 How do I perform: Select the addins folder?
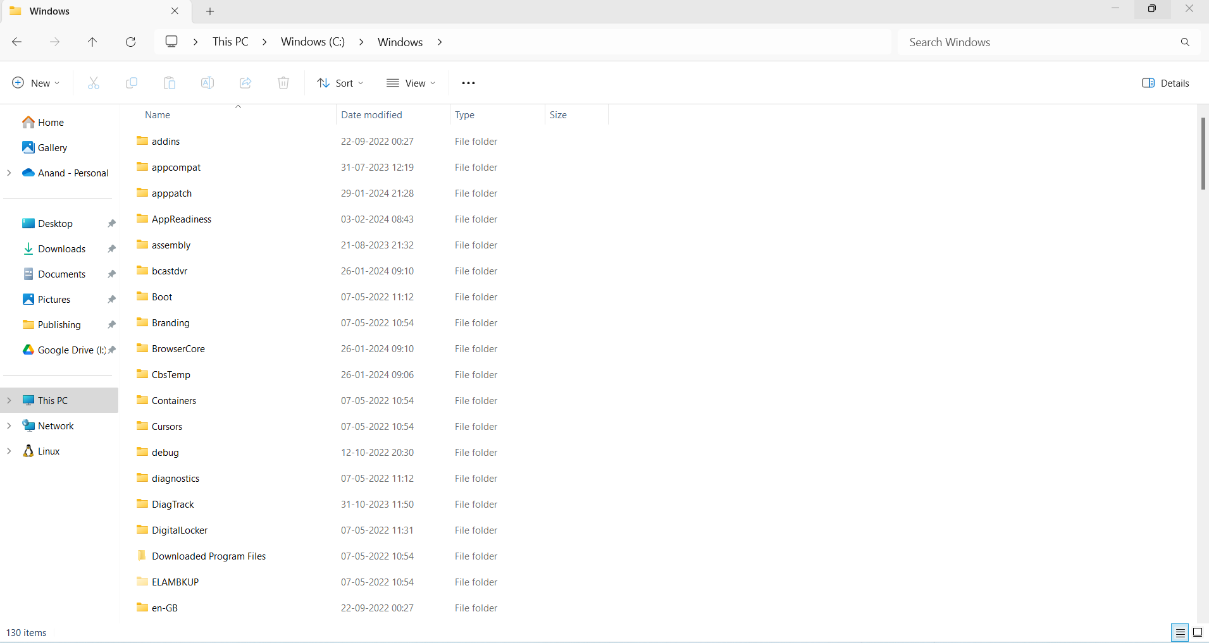pyautogui.click(x=166, y=141)
